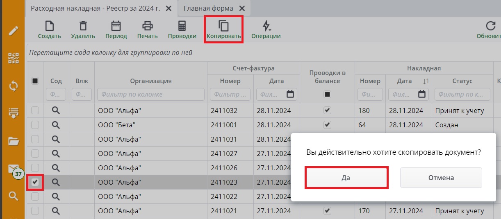Uncheck the checkbox for invoice 2411023
This screenshot has width=501, height=219.
pyautogui.click(x=35, y=183)
